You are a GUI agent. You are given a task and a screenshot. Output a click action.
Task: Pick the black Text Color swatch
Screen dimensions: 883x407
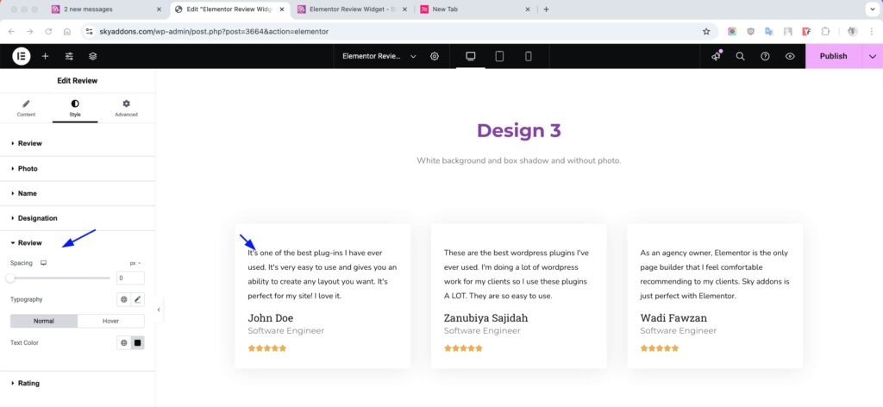pyautogui.click(x=137, y=342)
